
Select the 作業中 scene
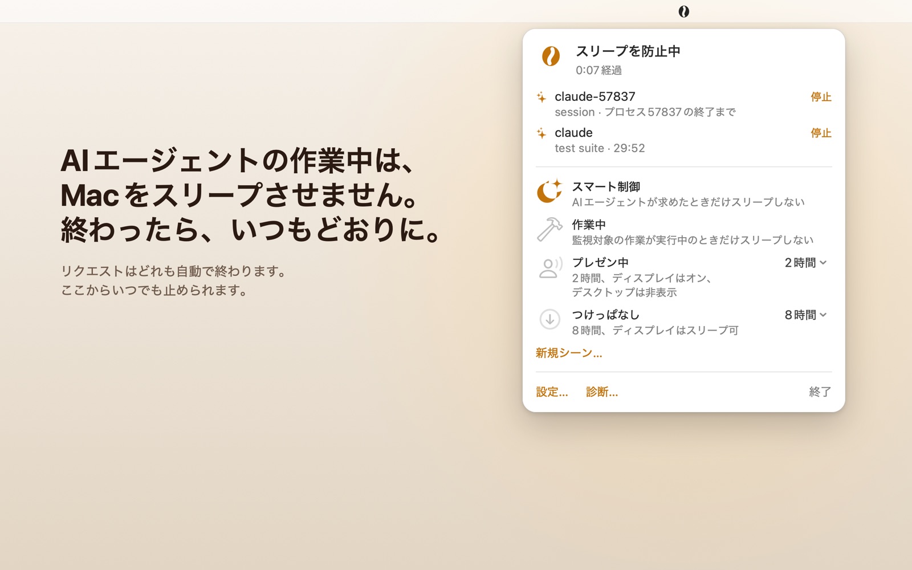pyautogui.click(x=683, y=232)
